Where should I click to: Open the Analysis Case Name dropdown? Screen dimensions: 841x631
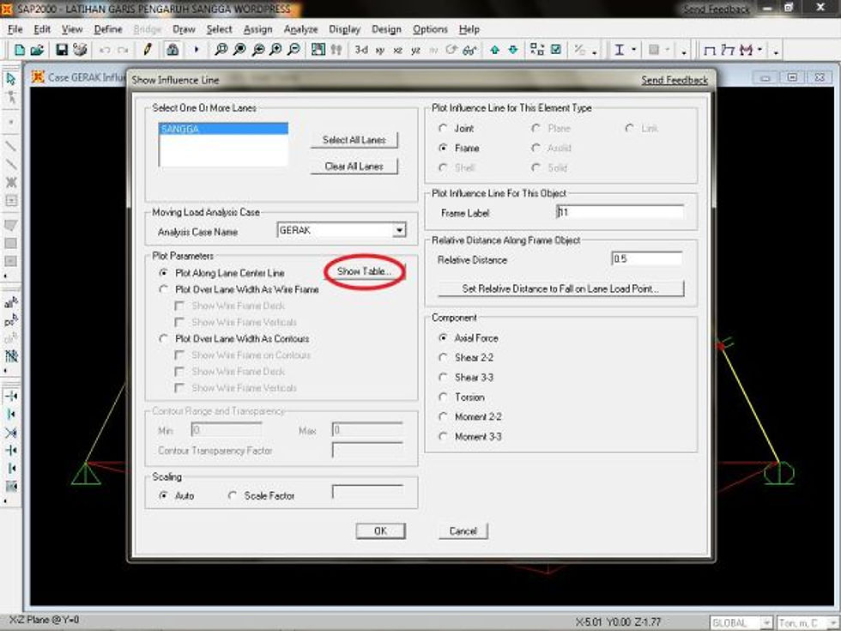click(399, 231)
